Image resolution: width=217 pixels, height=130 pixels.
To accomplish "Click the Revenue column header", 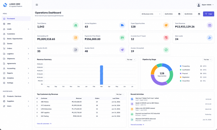I will tap(79, 99).
